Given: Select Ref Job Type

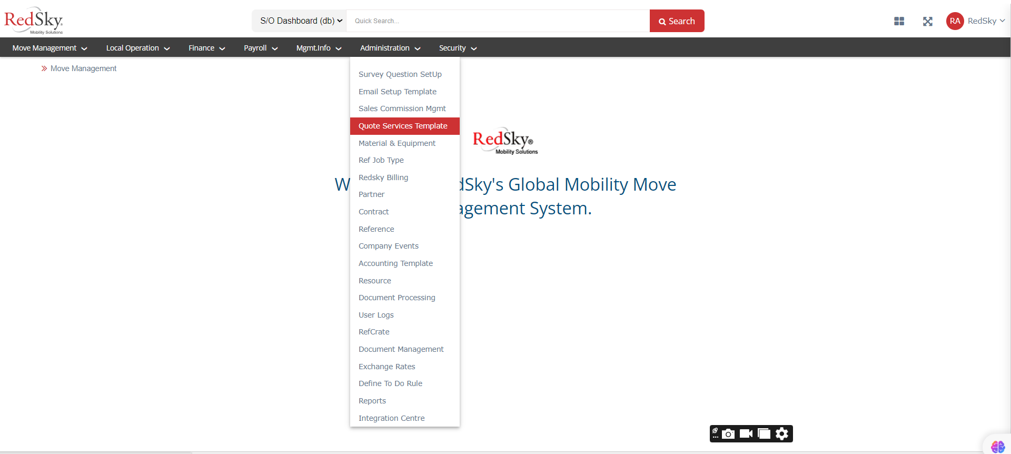Looking at the screenshot, I should click(x=404, y=160).
